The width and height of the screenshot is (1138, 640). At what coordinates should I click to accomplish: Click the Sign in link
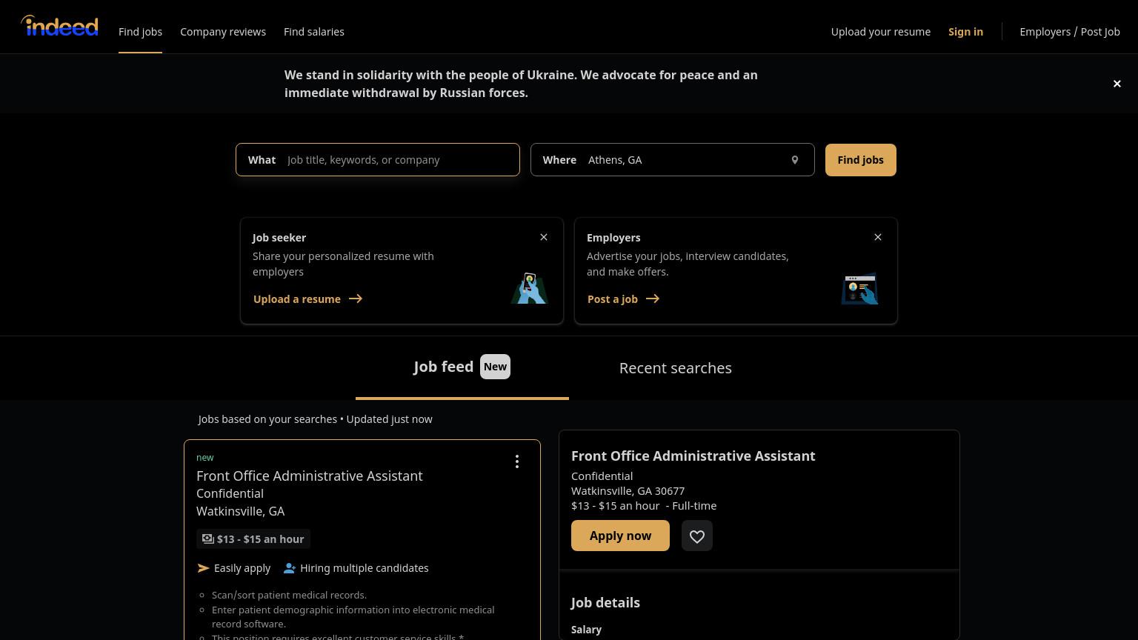click(x=965, y=32)
